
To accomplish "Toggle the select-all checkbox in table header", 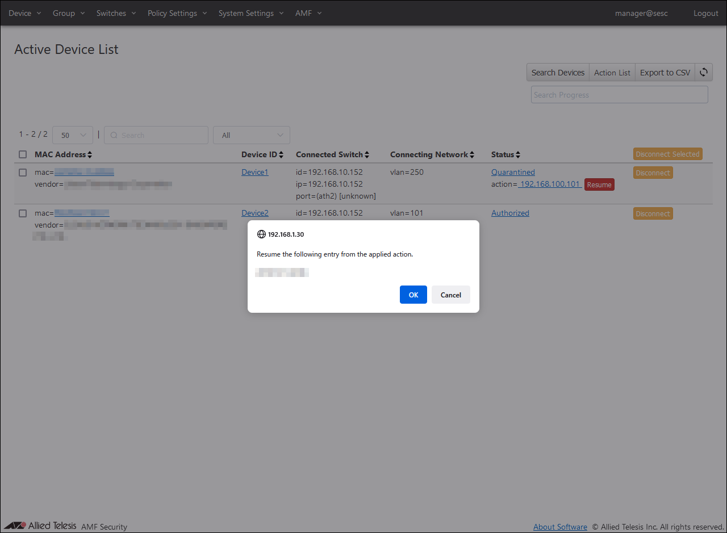I will 23,154.
